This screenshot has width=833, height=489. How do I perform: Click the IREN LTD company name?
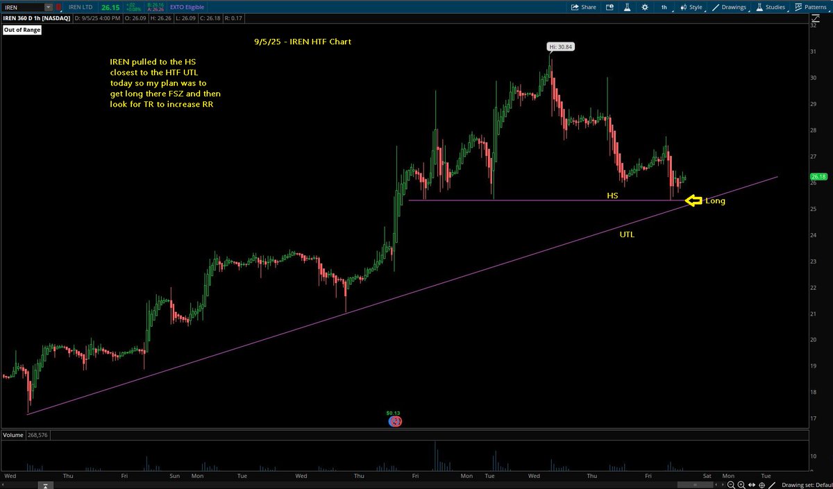80,8
